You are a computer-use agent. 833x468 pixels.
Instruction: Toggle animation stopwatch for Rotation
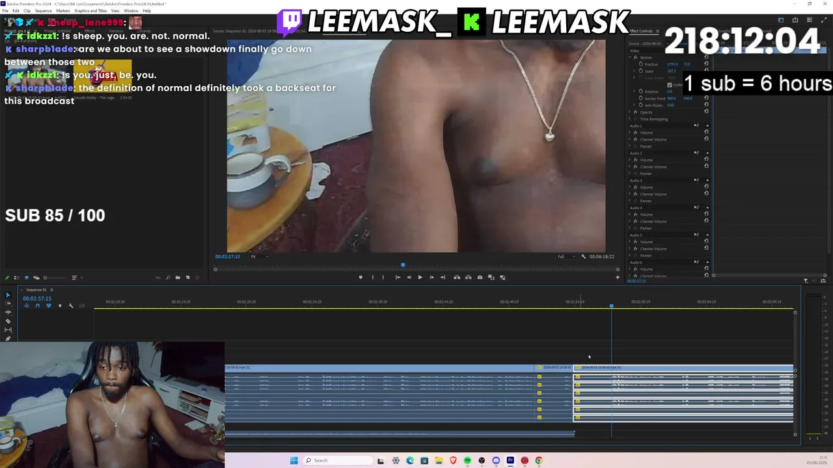click(x=641, y=92)
